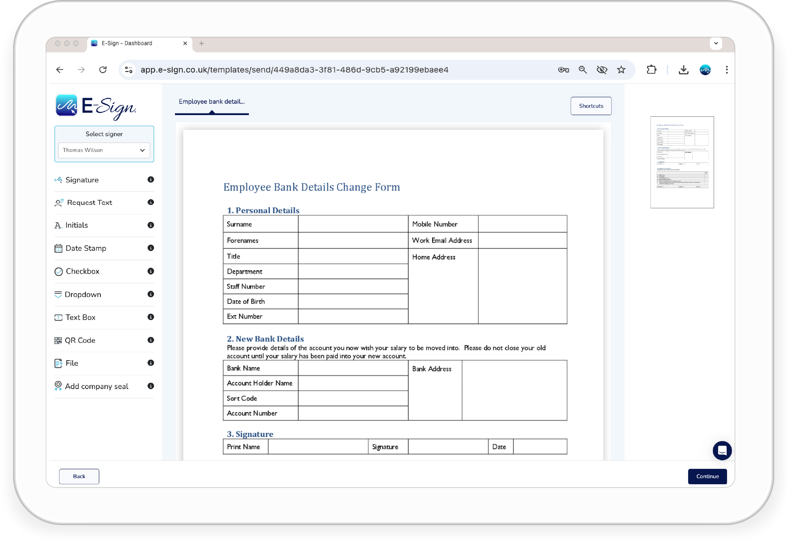
Task: Click the Bank Name label
Action: [243, 368]
